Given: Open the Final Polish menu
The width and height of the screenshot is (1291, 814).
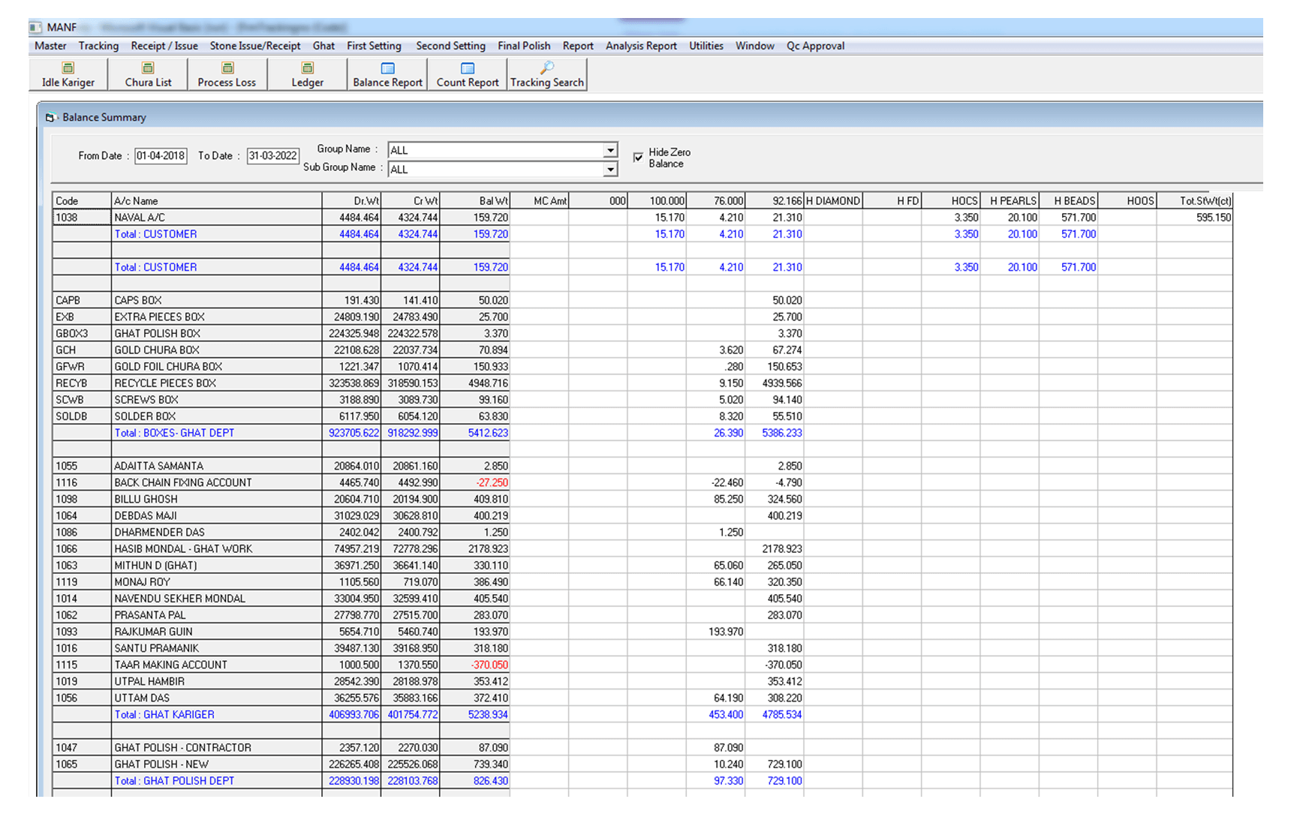Looking at the screenshot, I should point(524,46).
